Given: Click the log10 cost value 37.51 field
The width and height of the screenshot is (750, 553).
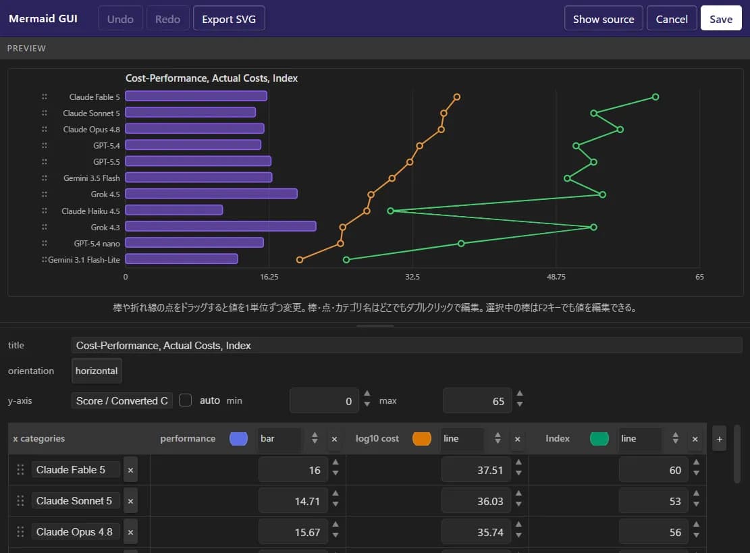Looking at the screenshot, I should [476, 470].
